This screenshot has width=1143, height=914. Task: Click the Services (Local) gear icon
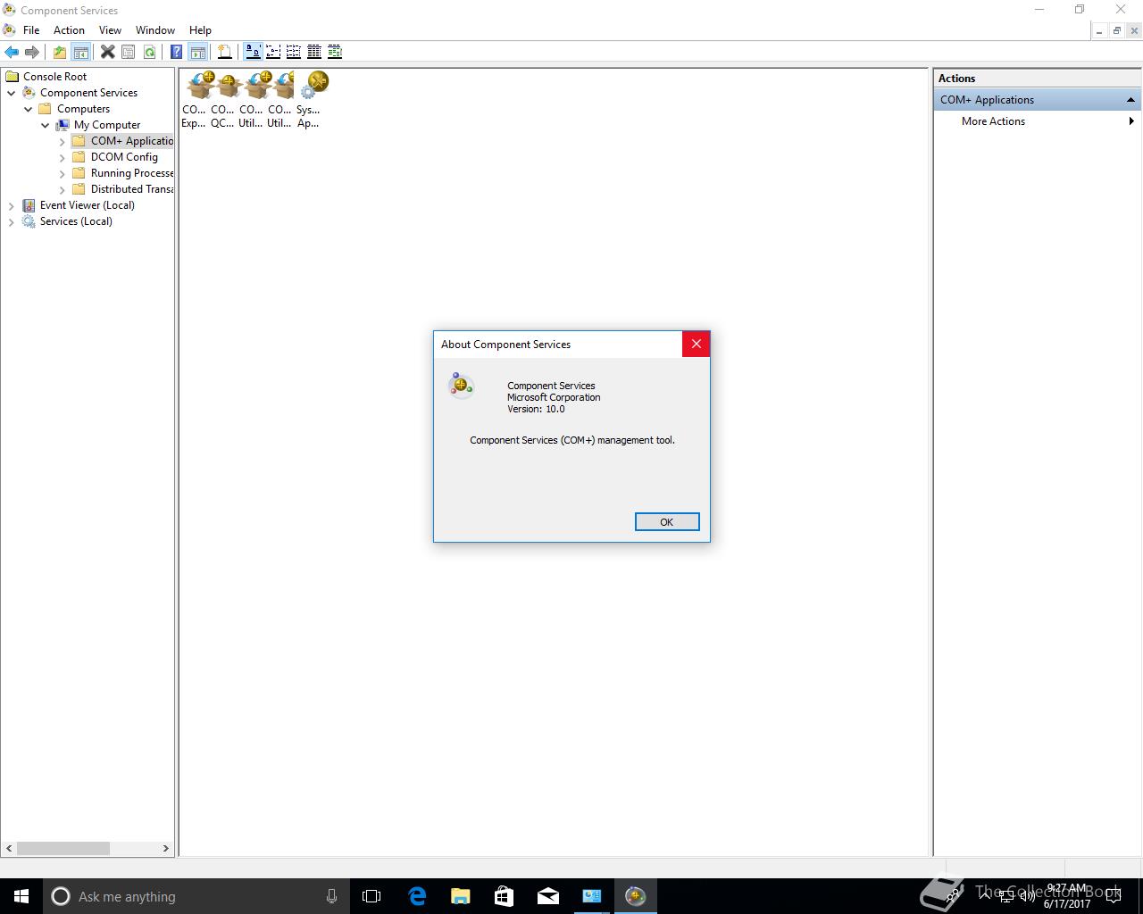pos(29,221)
